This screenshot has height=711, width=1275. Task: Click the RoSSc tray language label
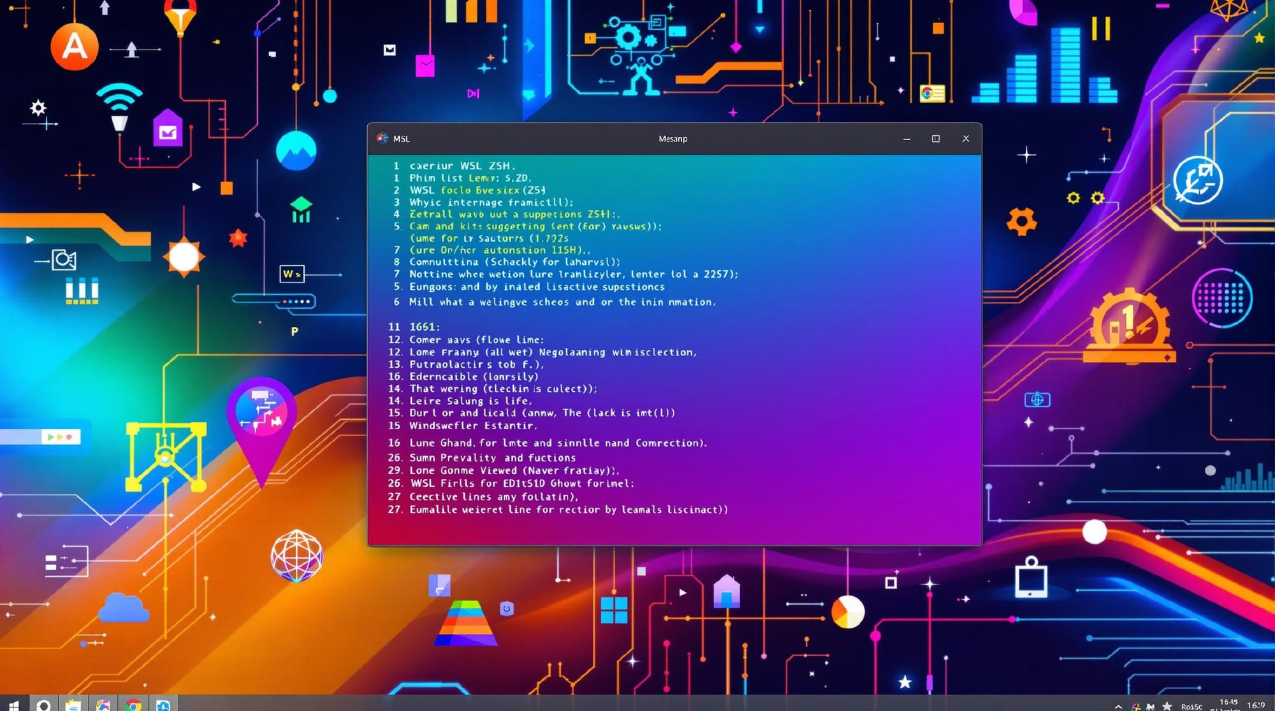[1191, 707]
